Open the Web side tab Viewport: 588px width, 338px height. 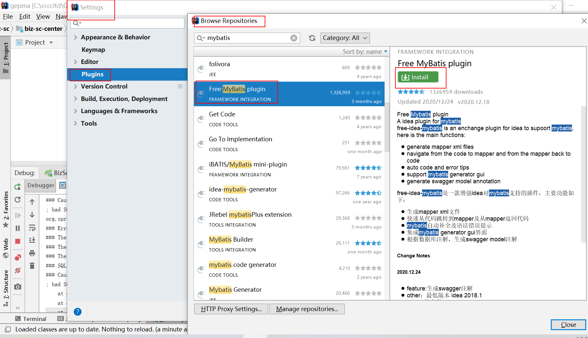[6, 249]
